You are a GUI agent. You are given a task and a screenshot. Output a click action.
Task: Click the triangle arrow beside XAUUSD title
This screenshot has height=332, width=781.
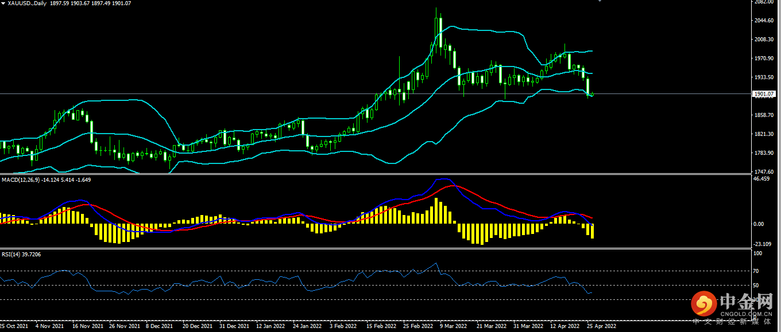[x=3, y=3]
